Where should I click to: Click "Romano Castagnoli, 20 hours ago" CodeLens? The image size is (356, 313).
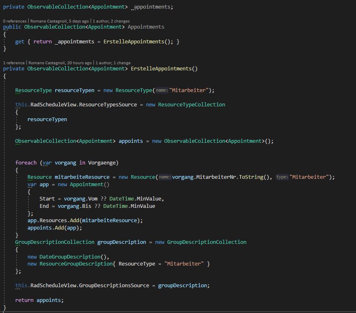point(60,63)
